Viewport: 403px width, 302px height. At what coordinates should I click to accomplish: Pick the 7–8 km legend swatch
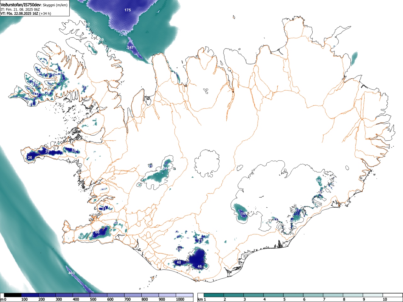tap(334, 295)
